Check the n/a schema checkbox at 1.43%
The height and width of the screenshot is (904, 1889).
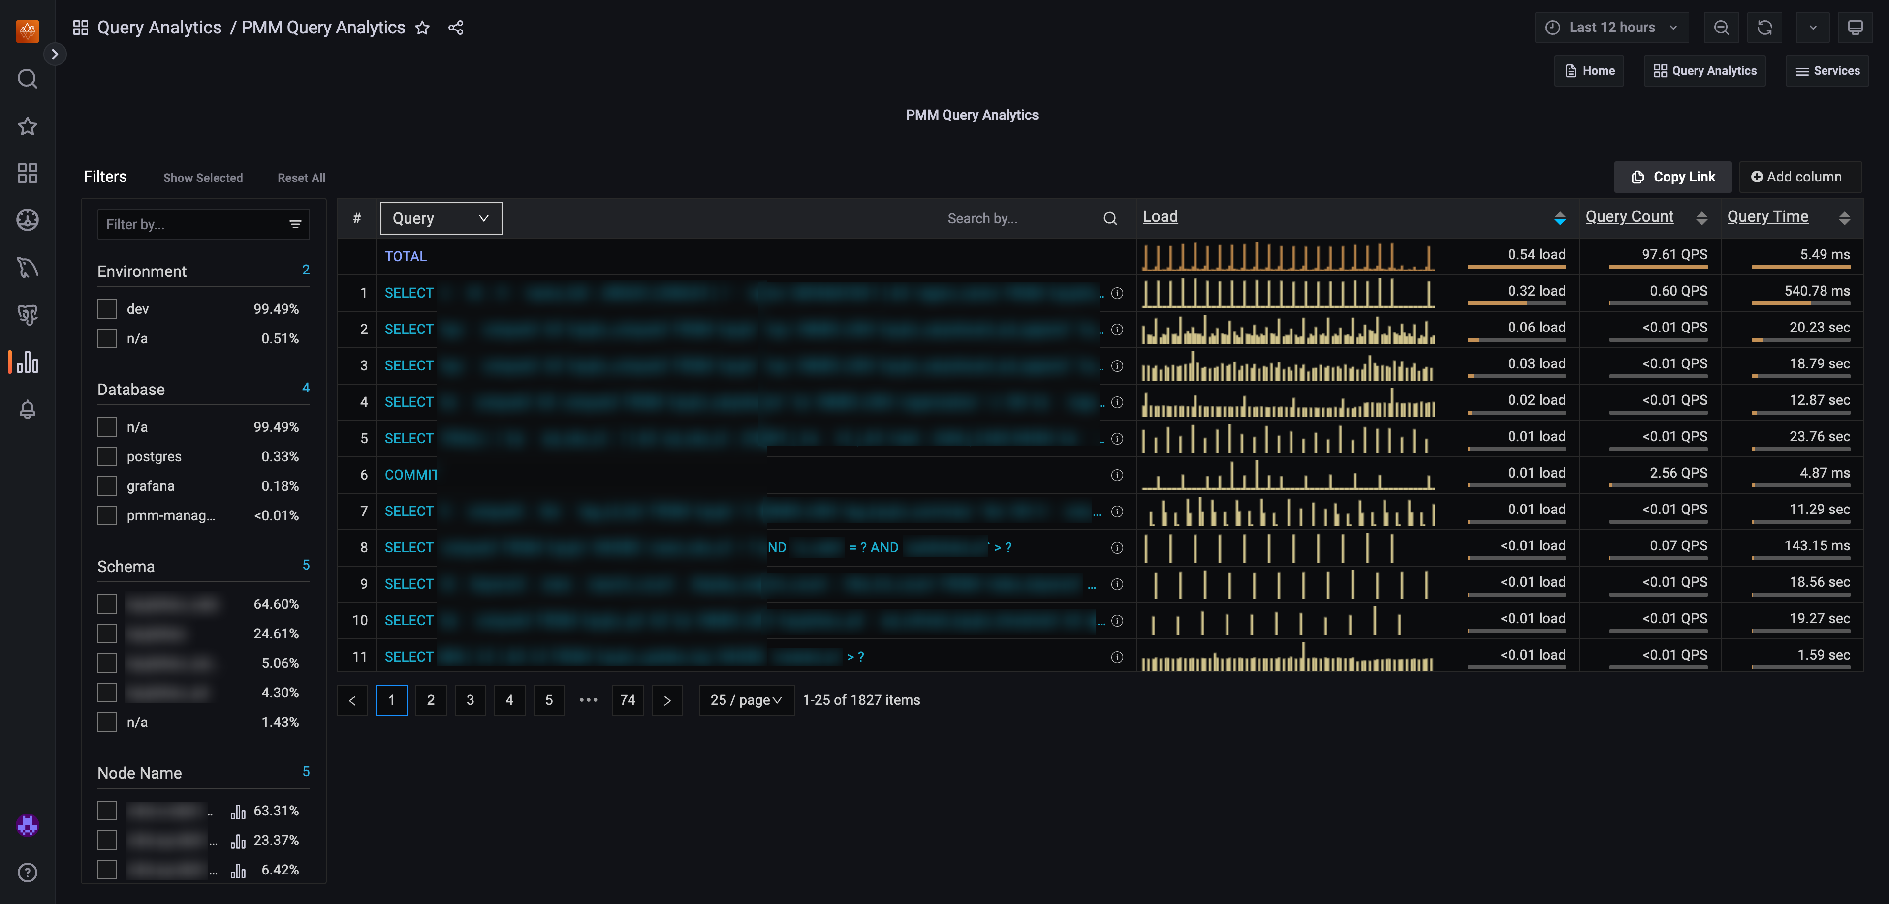click(107, 723)
